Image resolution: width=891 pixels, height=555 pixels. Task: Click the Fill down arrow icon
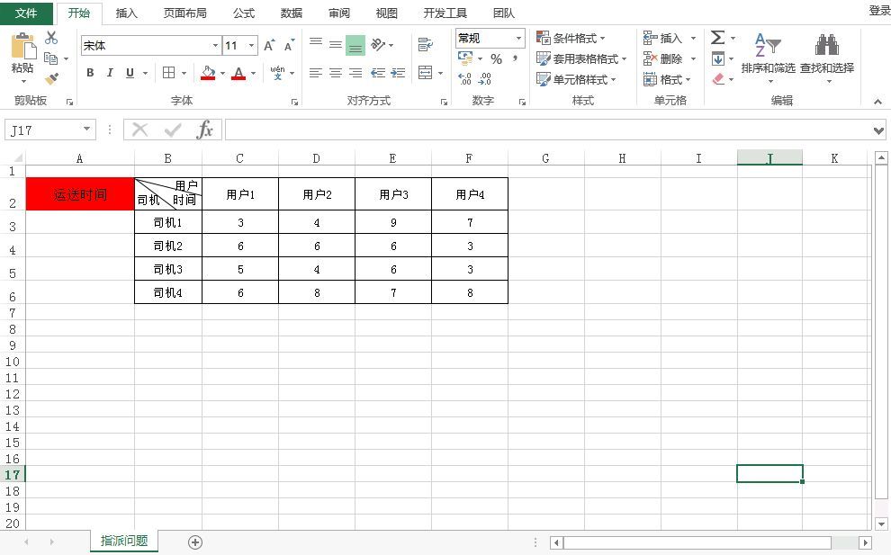[717, 58]
